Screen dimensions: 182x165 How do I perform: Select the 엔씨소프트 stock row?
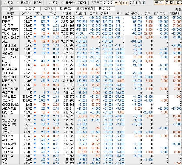[x=92, y=97]
